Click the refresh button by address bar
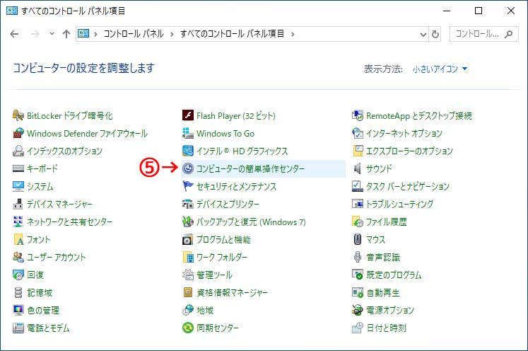 pyautogui.click(x=435, y=33)
